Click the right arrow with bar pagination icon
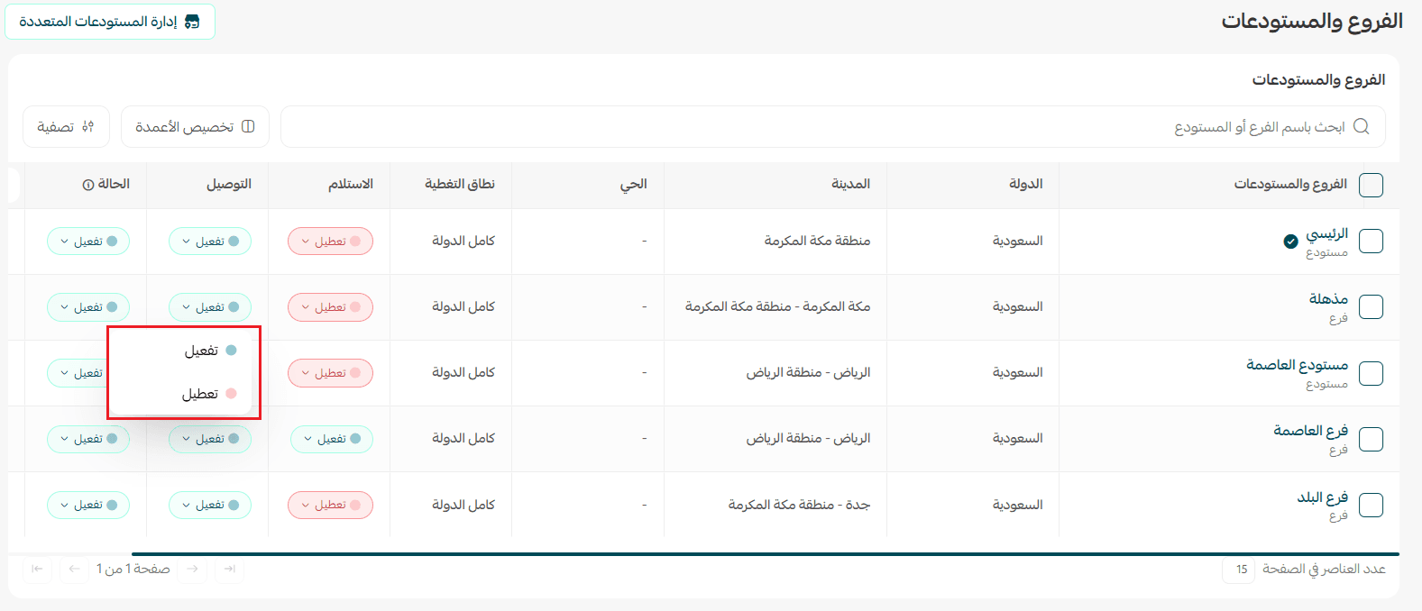This screenshot has height=611, width=1422. (229, 569)
